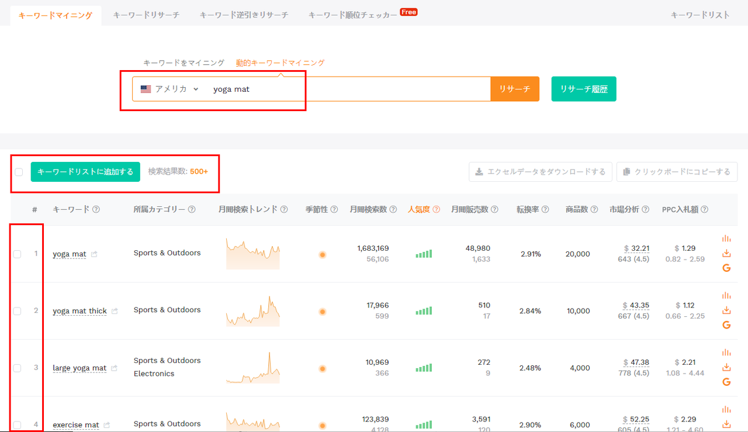Open the exercise mat keyword link
Viewport: 748px width, 432px height.
click(x=76, y=425)
